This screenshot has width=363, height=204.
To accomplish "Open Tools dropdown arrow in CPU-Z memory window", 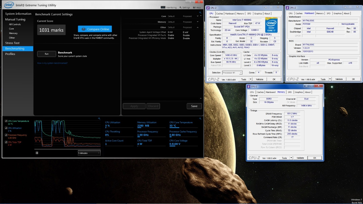I will click(291, 158).
